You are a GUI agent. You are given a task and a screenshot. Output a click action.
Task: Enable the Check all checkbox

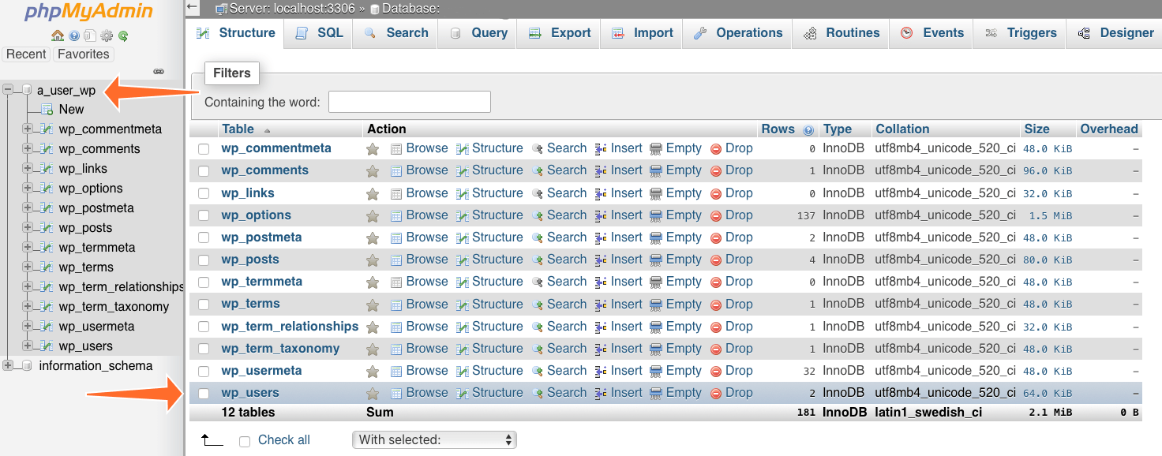[245, 440]
